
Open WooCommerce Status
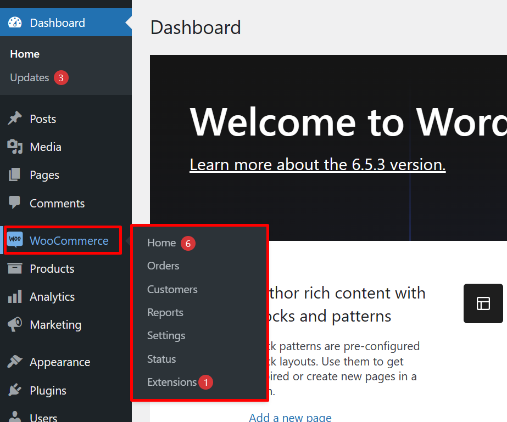[161, 359]
